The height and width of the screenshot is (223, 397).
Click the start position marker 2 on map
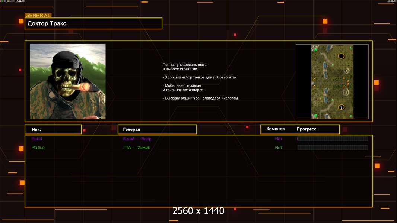click(341, 107)
